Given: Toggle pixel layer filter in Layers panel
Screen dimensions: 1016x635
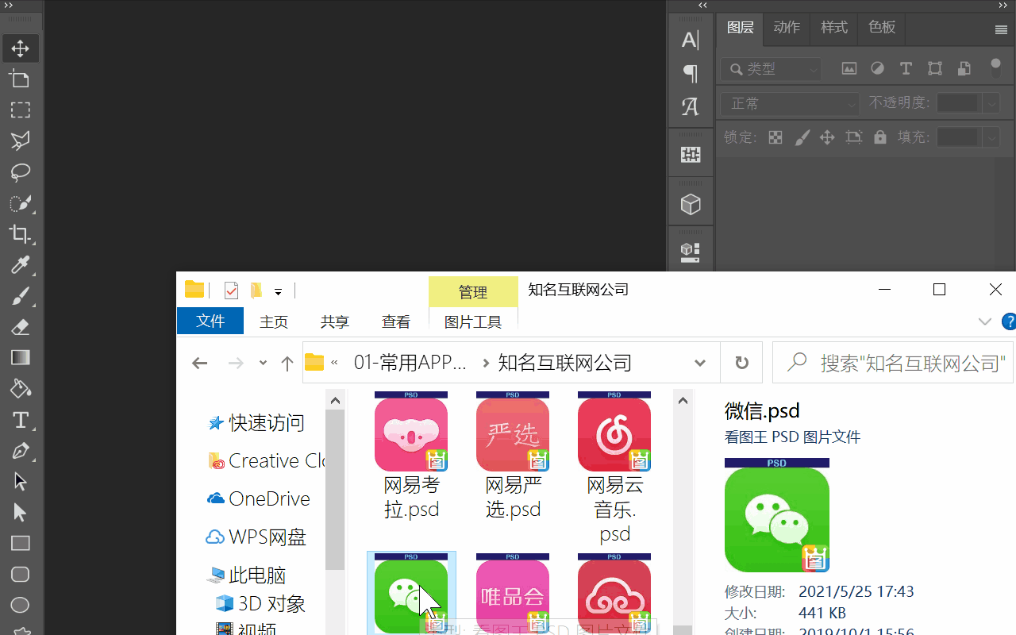Looking at the screenshot, I should [x=849, y=69].
